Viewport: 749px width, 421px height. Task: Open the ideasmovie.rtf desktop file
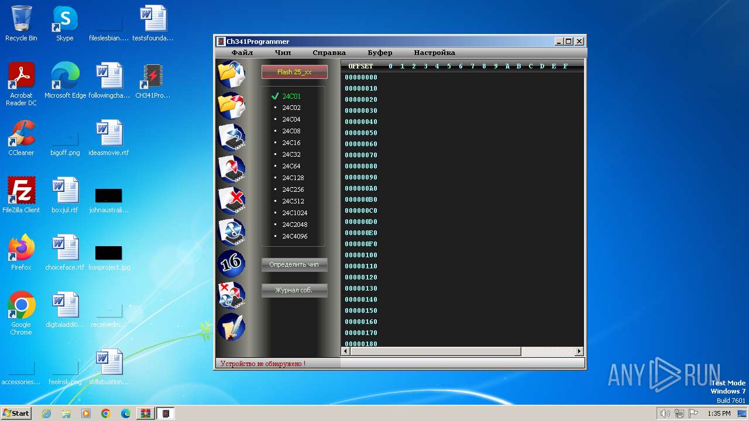coord(109,138)
